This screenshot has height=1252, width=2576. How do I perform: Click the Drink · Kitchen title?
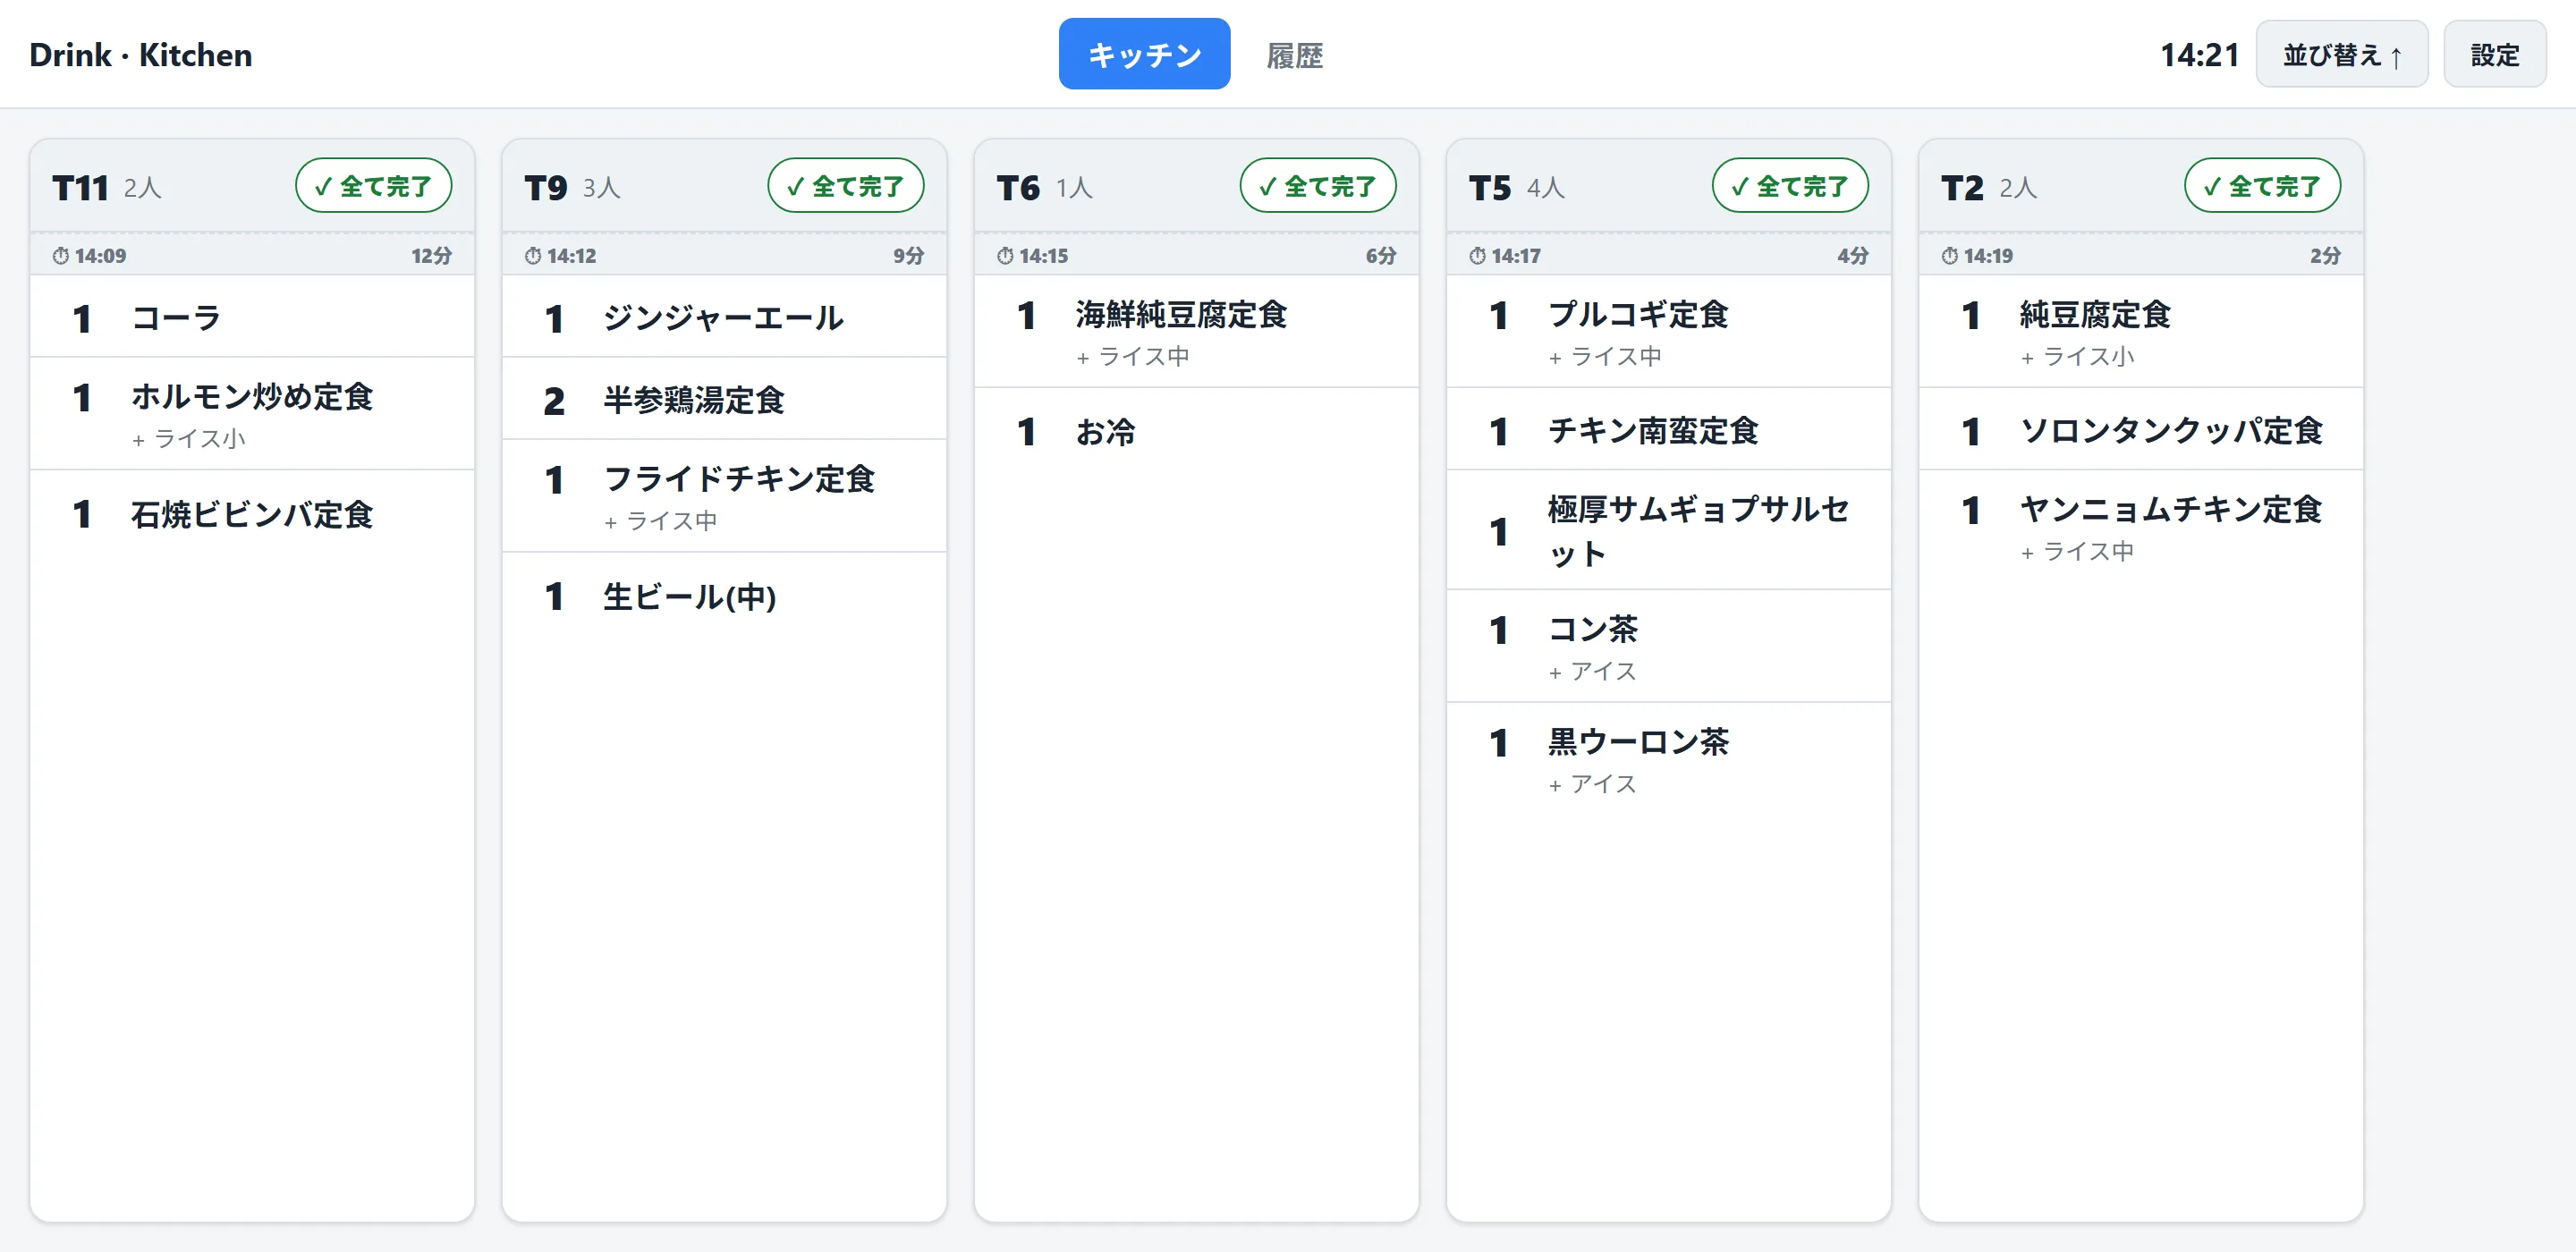141,54
